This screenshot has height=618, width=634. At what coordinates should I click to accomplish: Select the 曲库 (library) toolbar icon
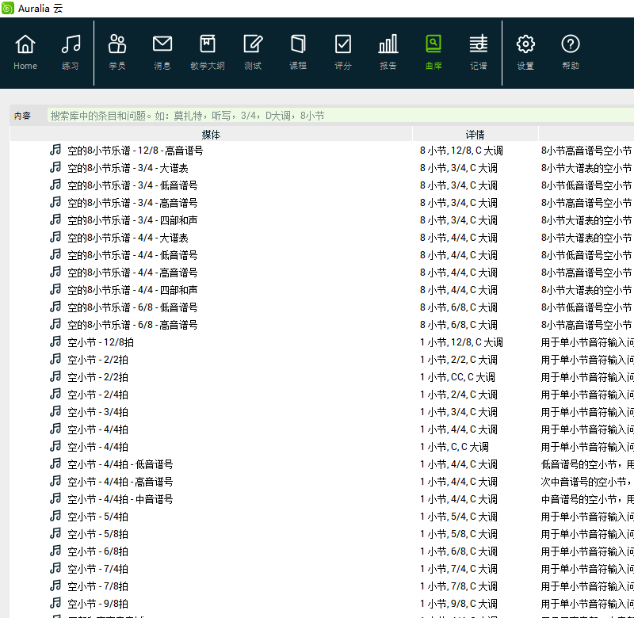(x=433, y=52)
